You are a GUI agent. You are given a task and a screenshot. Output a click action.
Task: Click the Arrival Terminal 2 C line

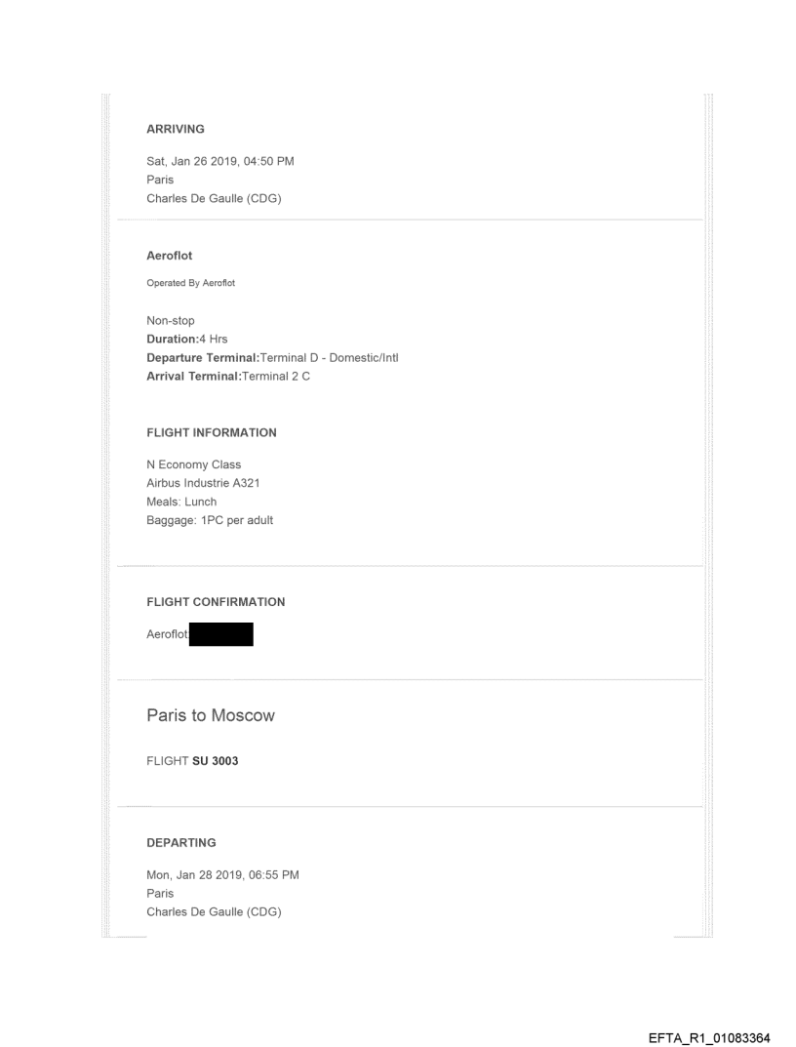(228, 377)
